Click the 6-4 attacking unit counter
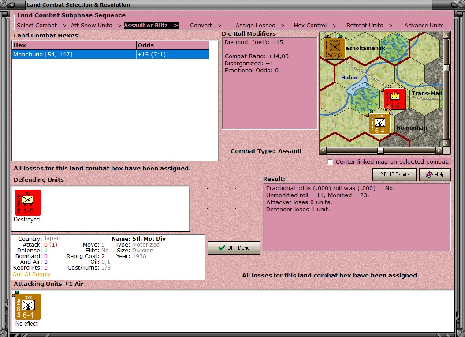465x337 pixels. [x=29, y=307]
